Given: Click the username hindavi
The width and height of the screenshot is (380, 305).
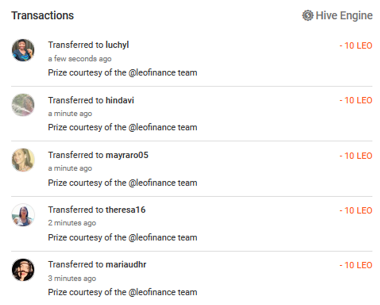Looking at the screenshot, I should coord(120,100).
